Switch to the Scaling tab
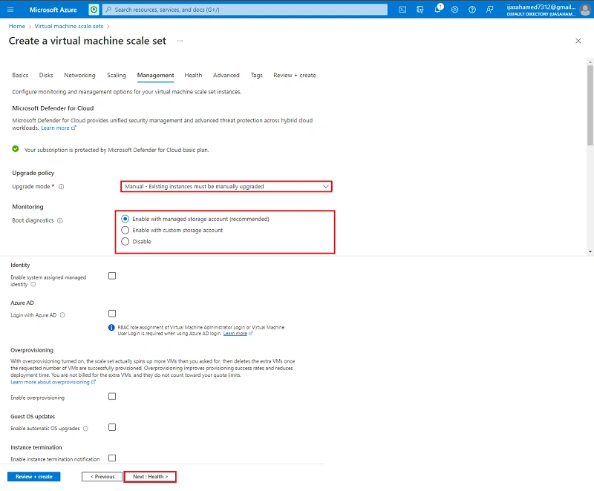This screenshot has width=594, height=491. click(117, 75)
